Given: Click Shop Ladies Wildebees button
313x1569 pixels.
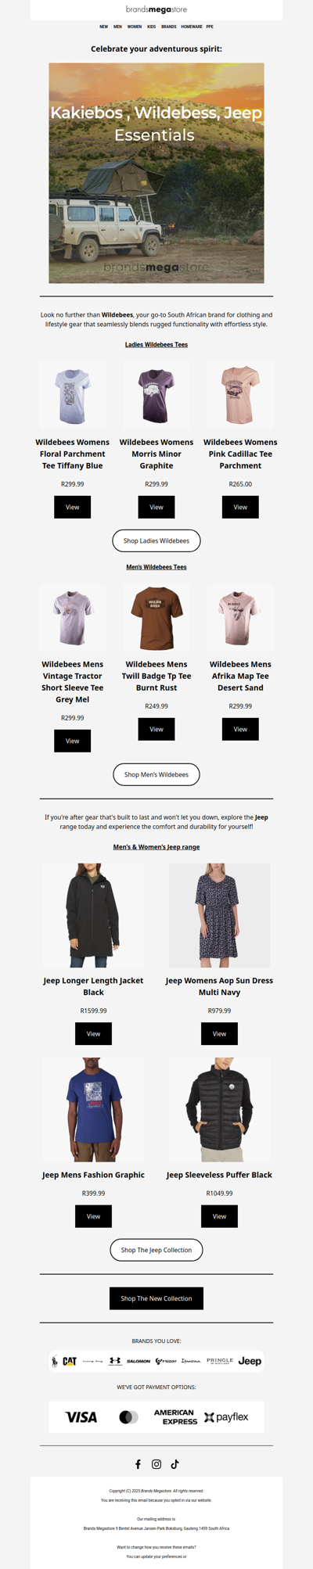Looking at the screenshot, I should (156, 540).
